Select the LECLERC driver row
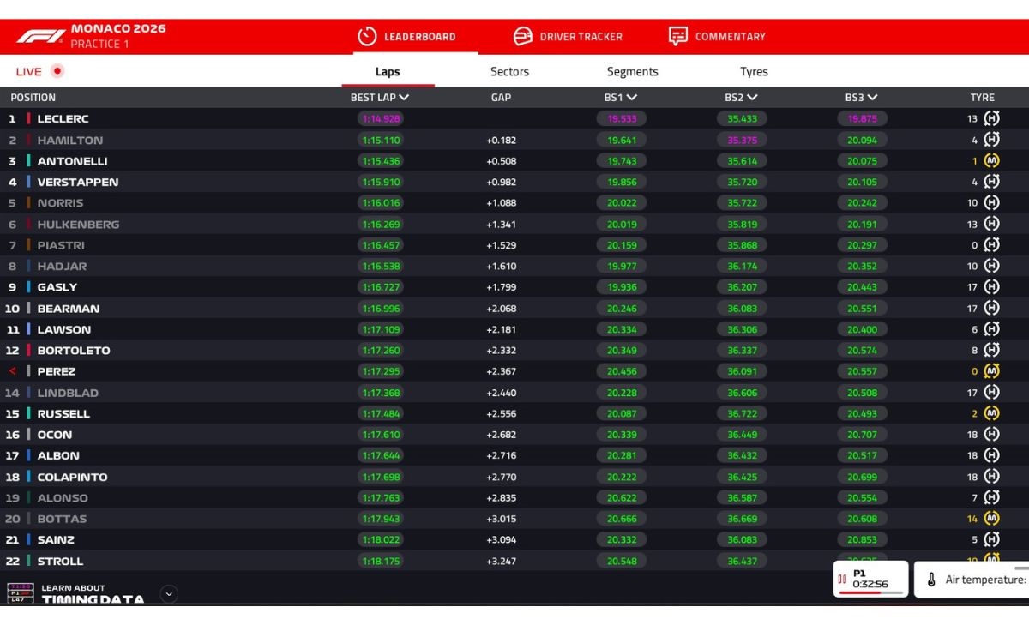 (x=514, y=119)
